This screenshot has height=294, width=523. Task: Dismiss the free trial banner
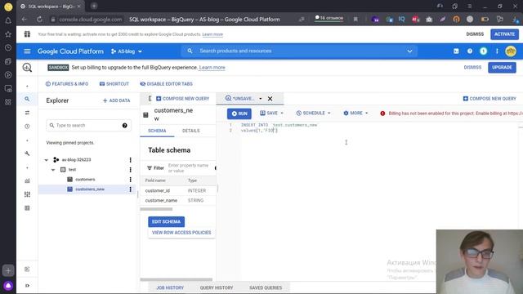coord(475,34)
